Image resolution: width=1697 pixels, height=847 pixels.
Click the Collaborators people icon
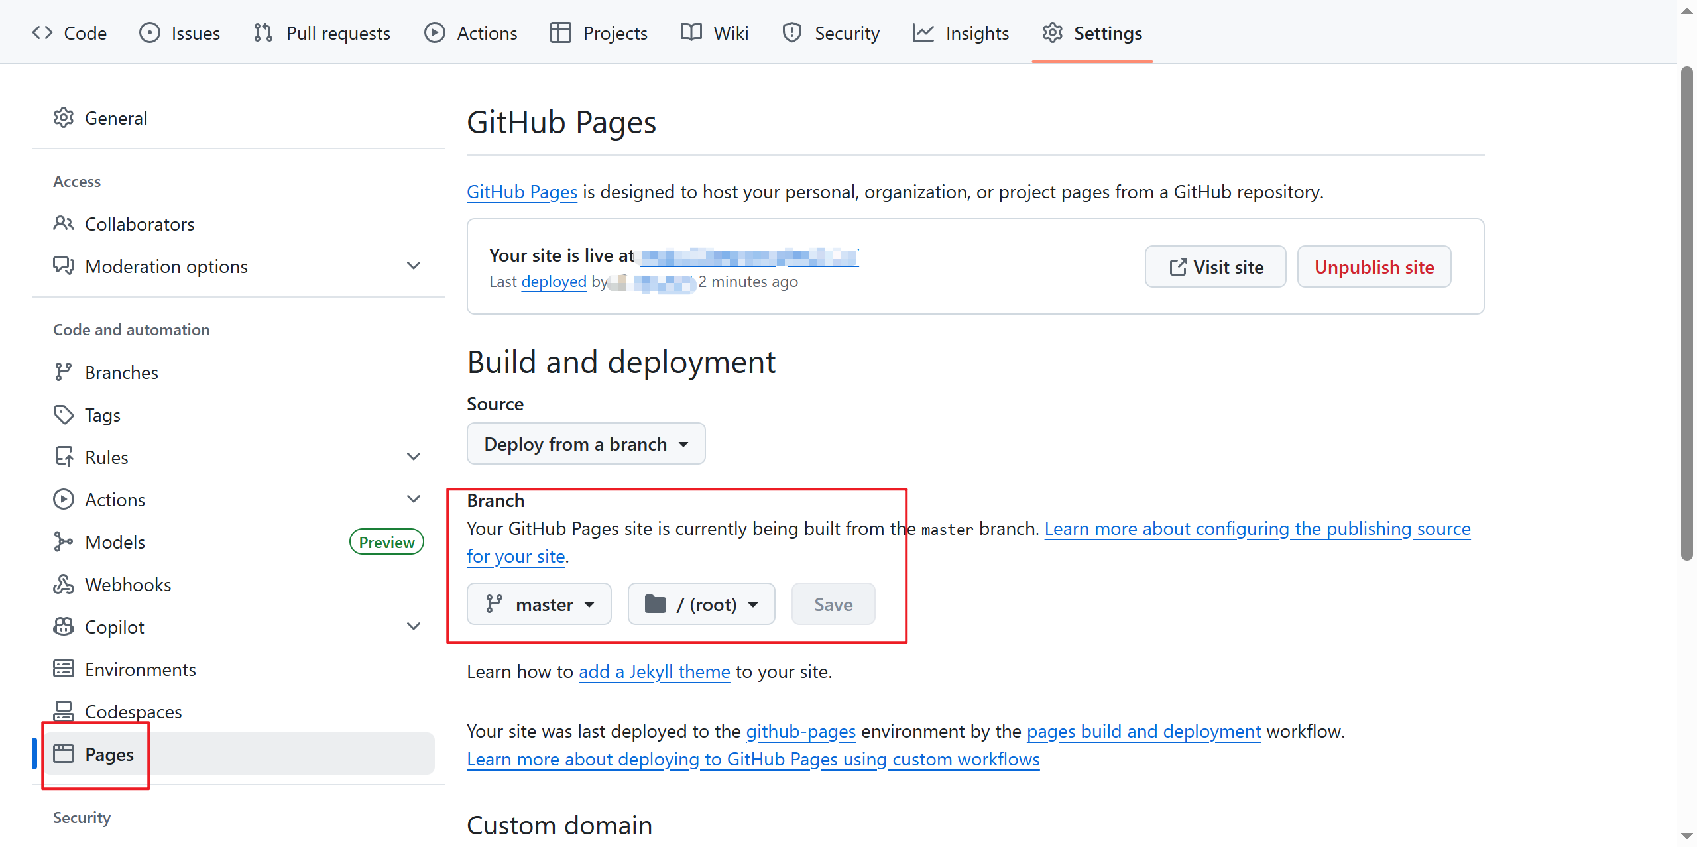[64, 224]
